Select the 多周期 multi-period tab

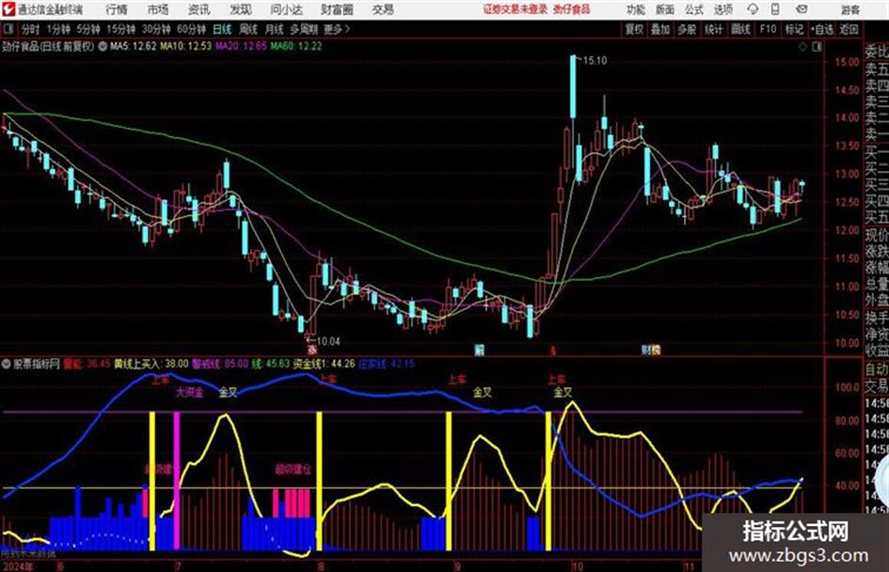[x=304, y=29]
